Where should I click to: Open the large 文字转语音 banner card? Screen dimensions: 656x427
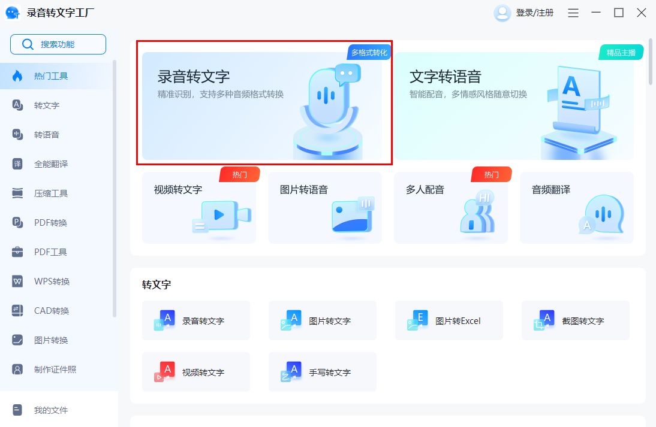pos(514,106)
